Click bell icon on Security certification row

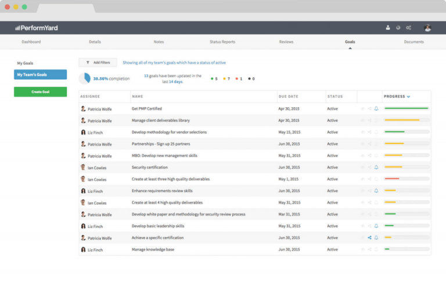click(x=376, y=168)
